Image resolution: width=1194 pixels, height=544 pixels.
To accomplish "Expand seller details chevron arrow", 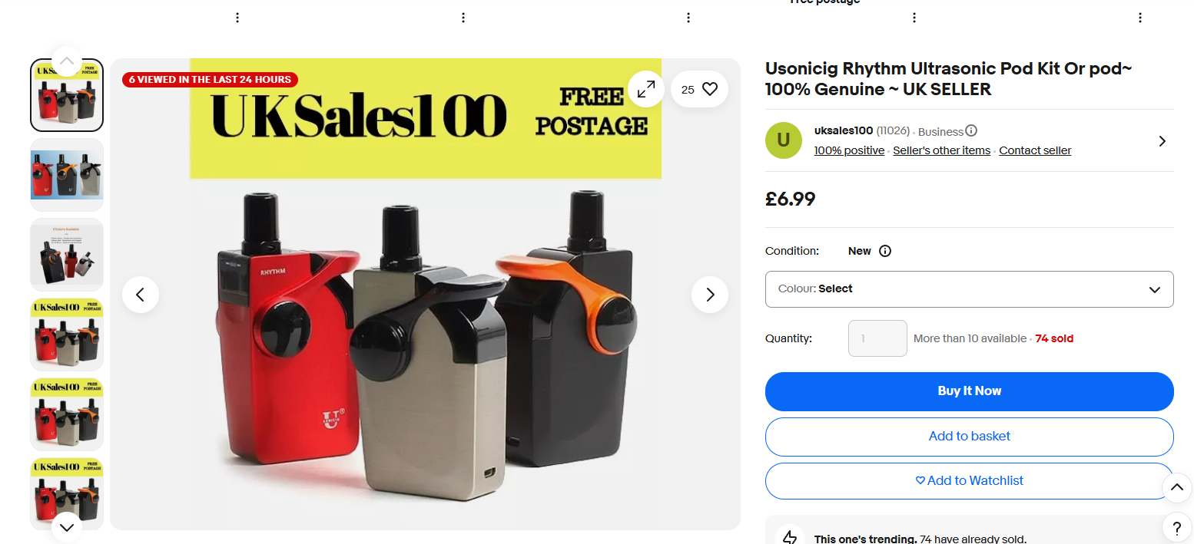I will pos(1162,141).
